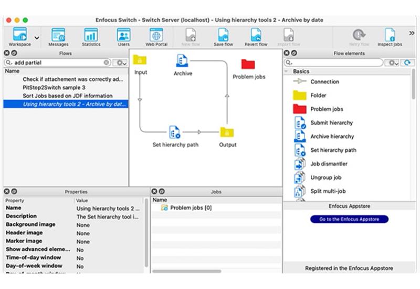The width and height of the screenshot is (420, 289).
Task: Click the red Problem jobs folder on canvas
Action: pos(248,65)
